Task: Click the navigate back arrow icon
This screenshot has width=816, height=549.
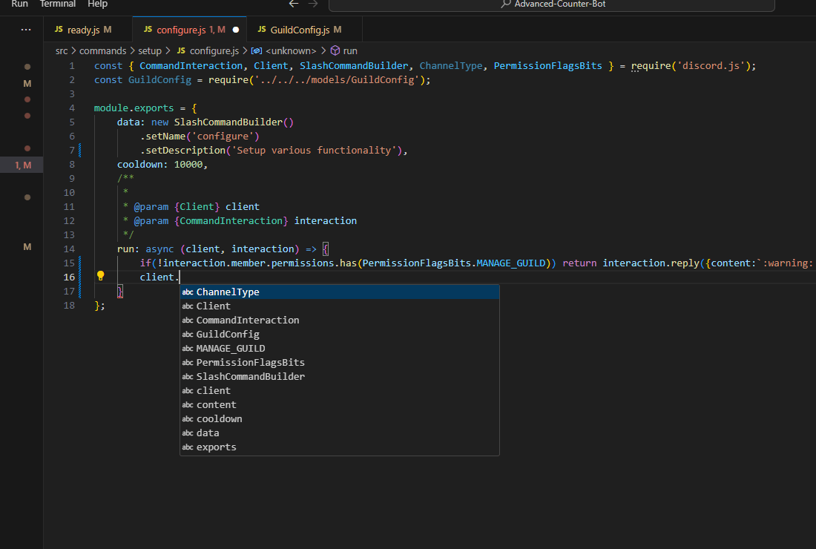Action: 293,4
